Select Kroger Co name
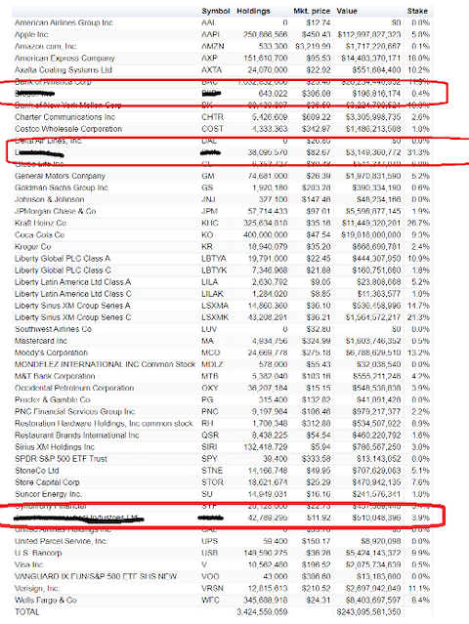The width and height of the screenshot is (469, 624). coord(32,247)
